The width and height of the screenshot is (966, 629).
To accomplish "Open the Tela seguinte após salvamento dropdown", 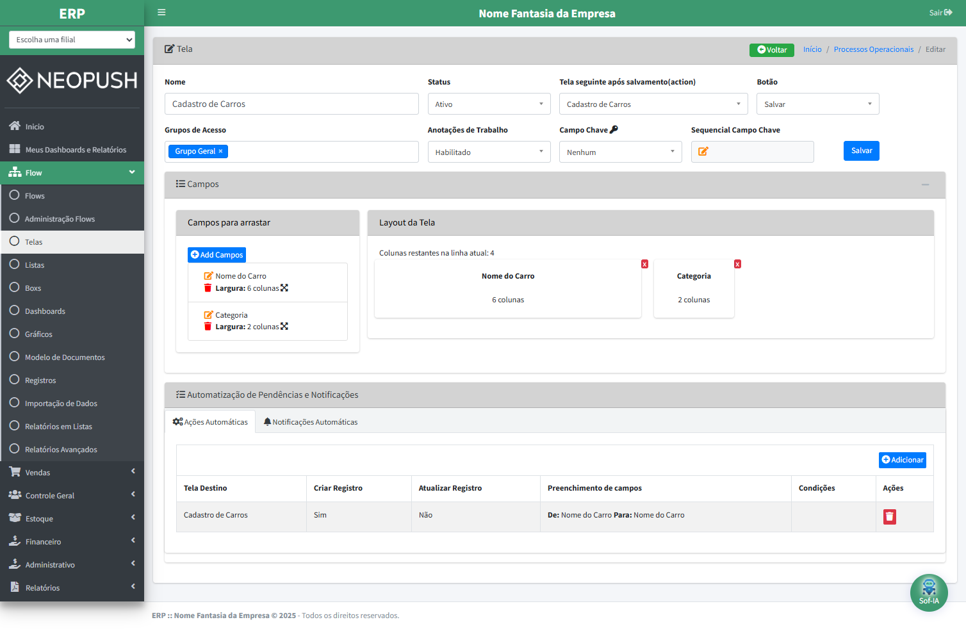I will pos(653,104).
